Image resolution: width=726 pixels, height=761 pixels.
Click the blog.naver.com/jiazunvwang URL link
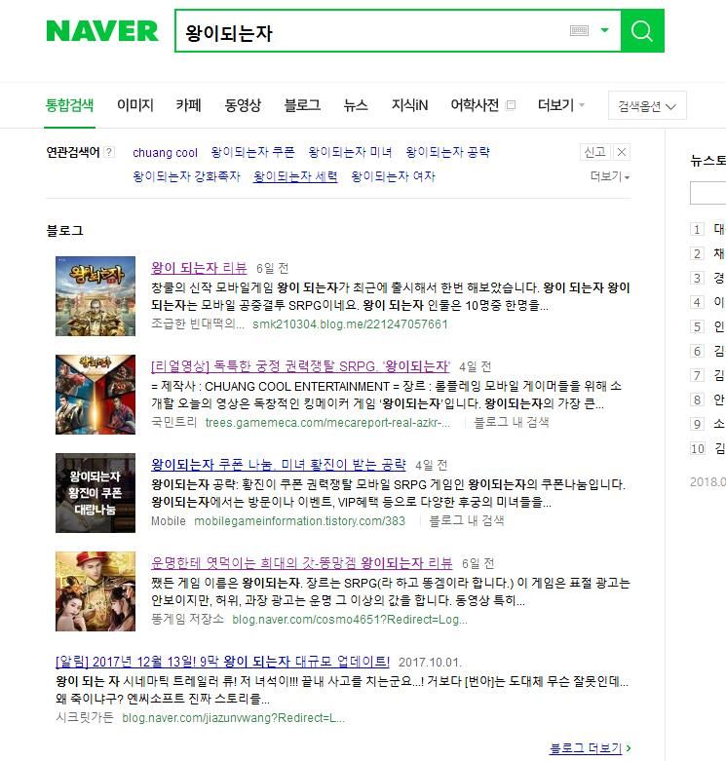[234, 718]
